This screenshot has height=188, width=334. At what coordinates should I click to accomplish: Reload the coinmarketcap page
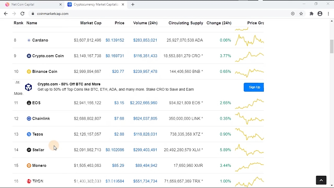coord(22,14)
